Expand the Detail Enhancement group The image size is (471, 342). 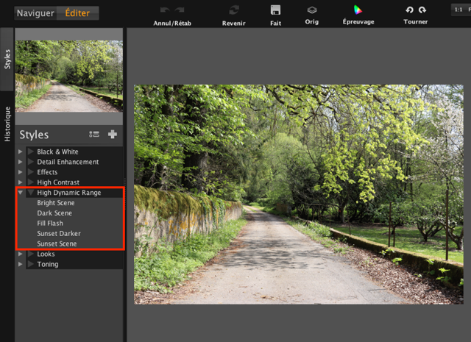click(x=21, y=162)
